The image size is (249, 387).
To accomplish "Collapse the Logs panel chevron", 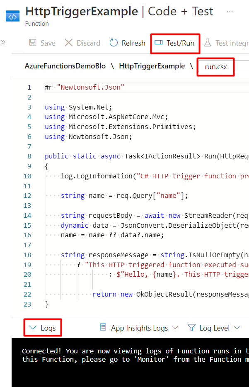I will [33, 328].
